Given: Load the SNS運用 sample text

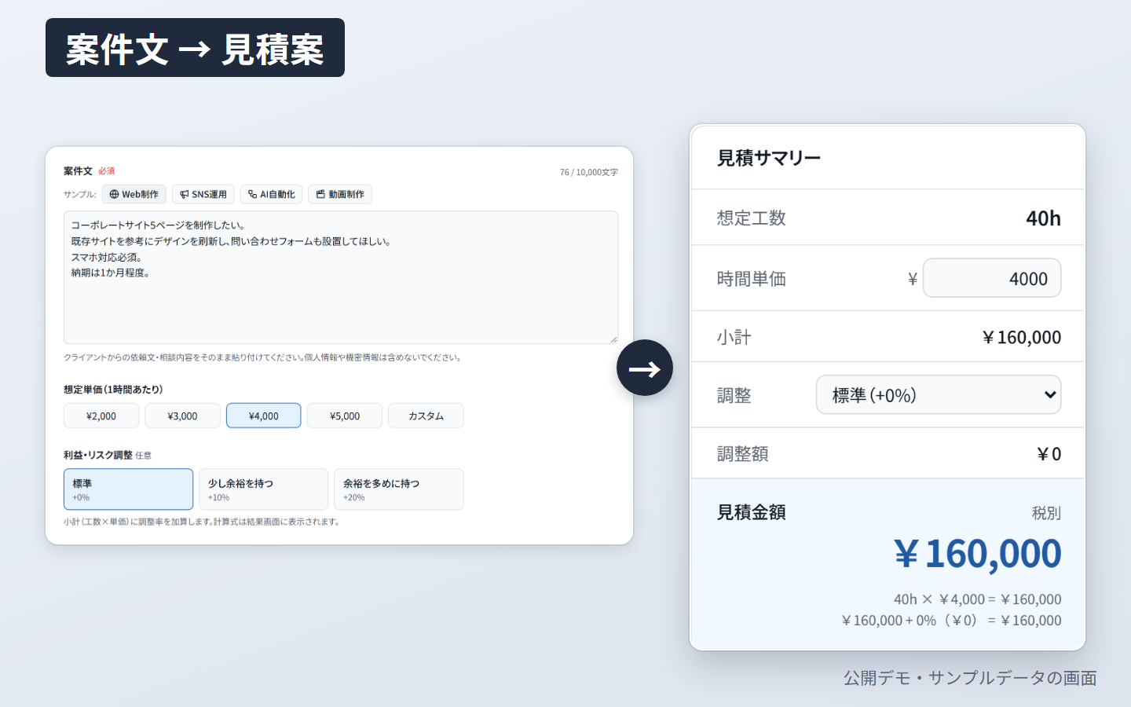Looking at the screenshot, I should tap(203, 194).
